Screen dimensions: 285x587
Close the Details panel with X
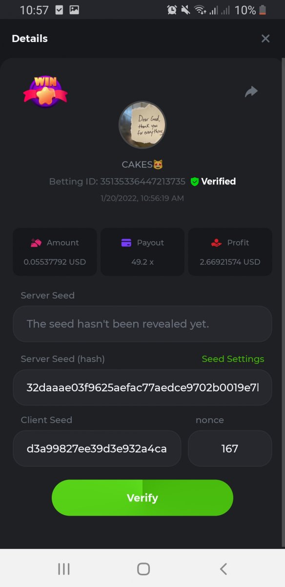(265, 39)
